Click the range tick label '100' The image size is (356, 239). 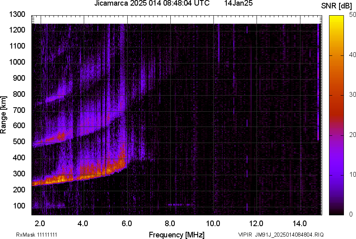click(x=19, y=206)
